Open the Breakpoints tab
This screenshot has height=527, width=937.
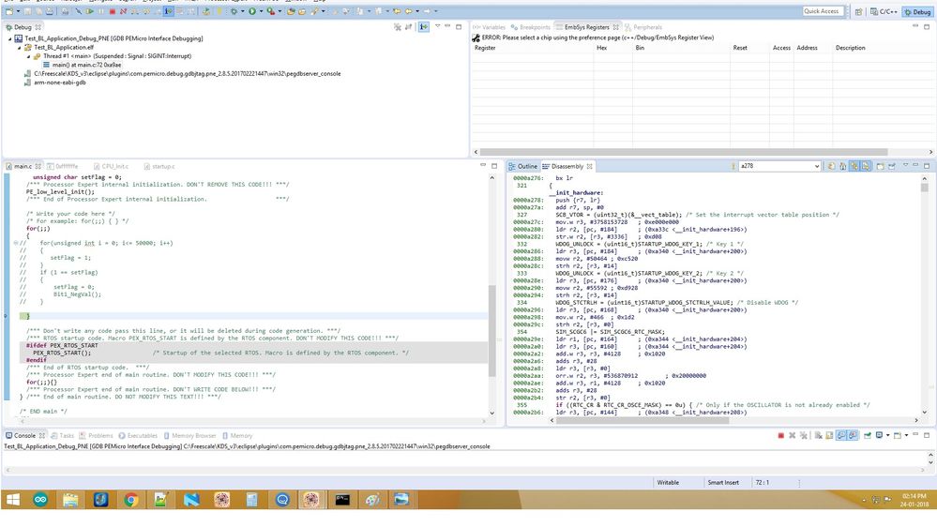pos(531,27)
